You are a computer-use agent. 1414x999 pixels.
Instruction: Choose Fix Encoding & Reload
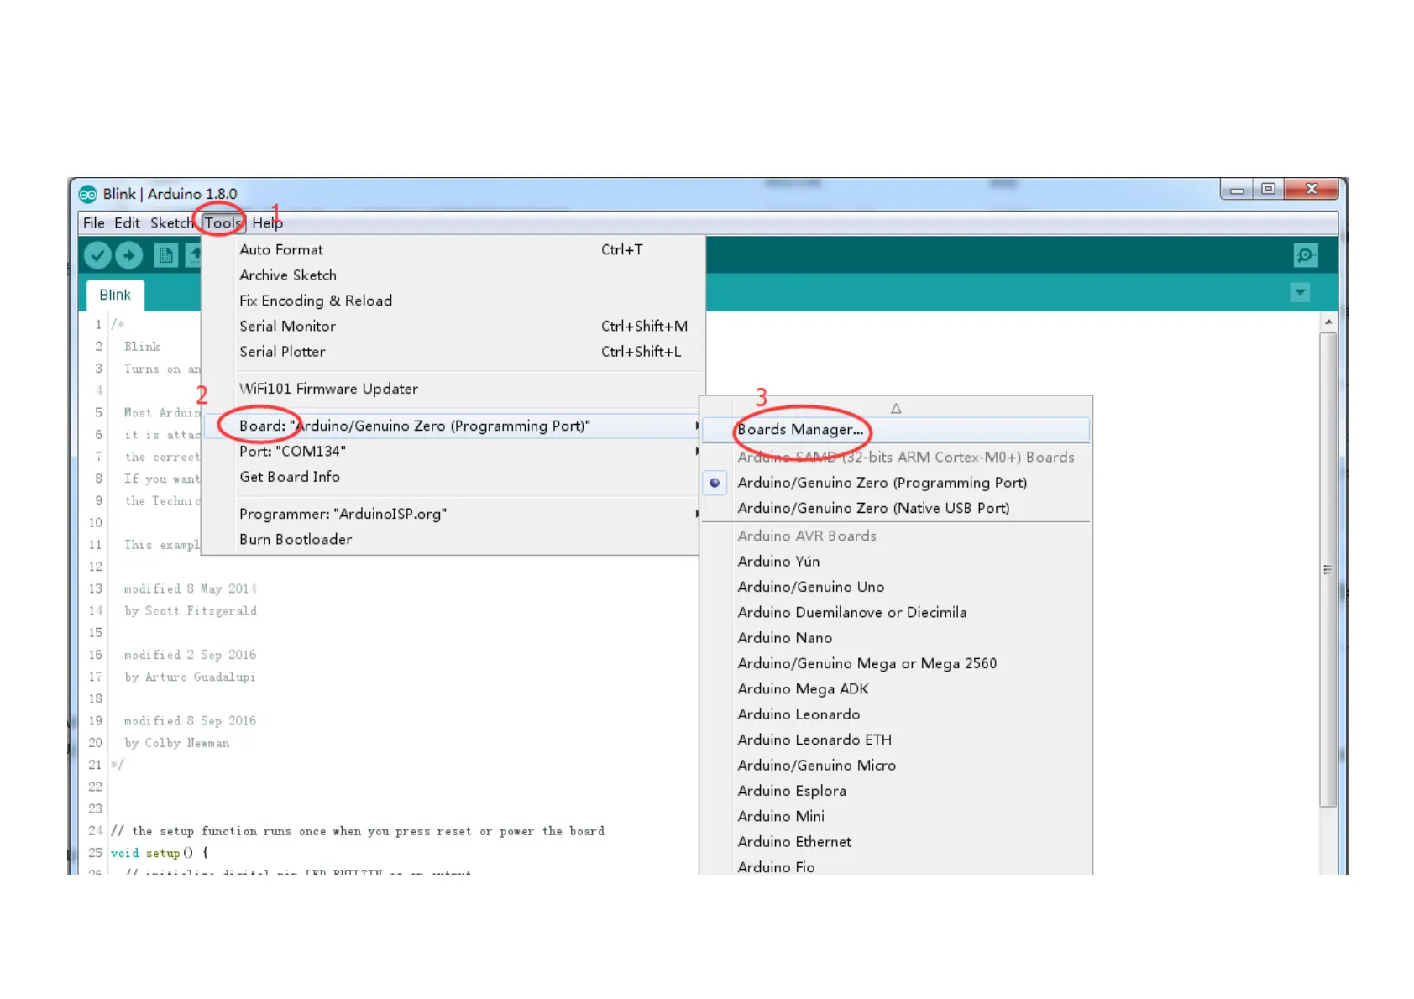pyautogui.click(x=453, y=301)
